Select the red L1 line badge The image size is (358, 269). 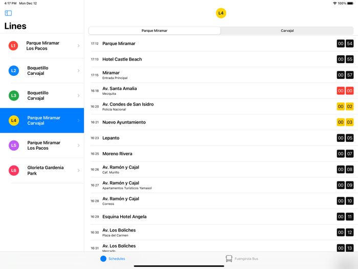[x=14, y=46]
